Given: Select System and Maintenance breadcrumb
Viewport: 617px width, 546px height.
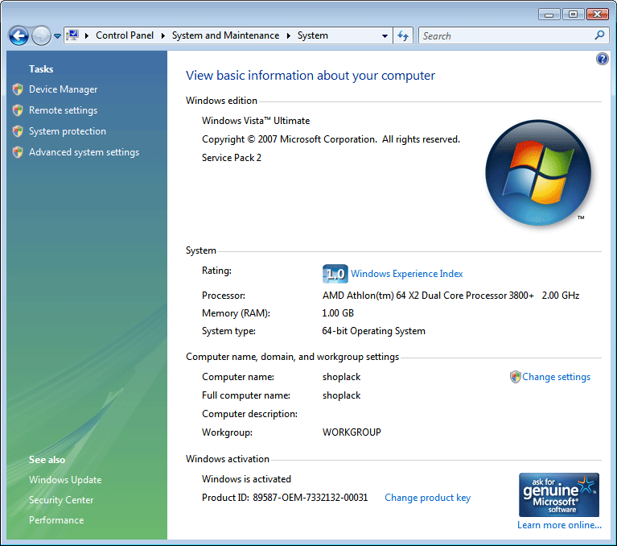Looking at the screenshot, I should pyautogui.click(x=225, y=35).
